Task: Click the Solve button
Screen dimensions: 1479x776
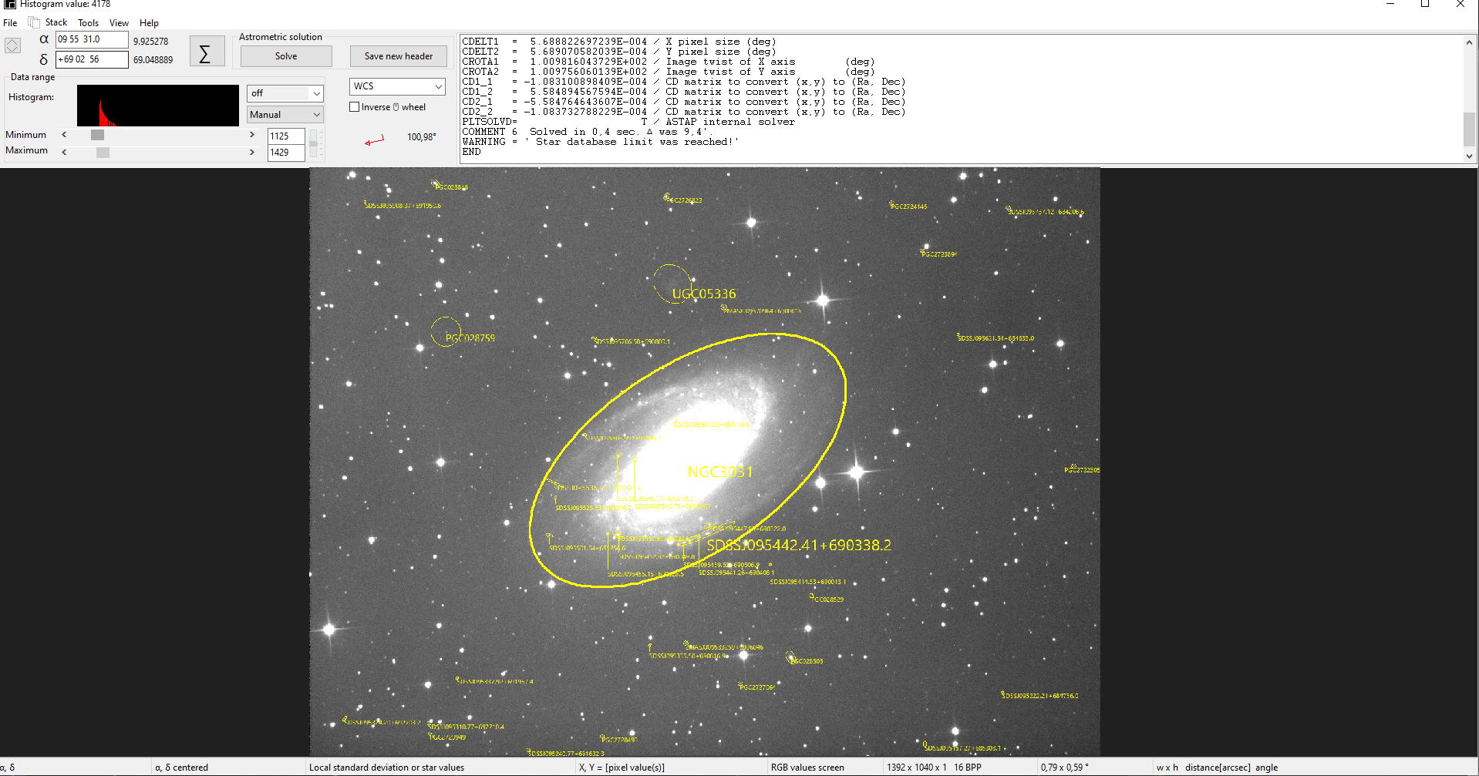Action: click(286, 56)
